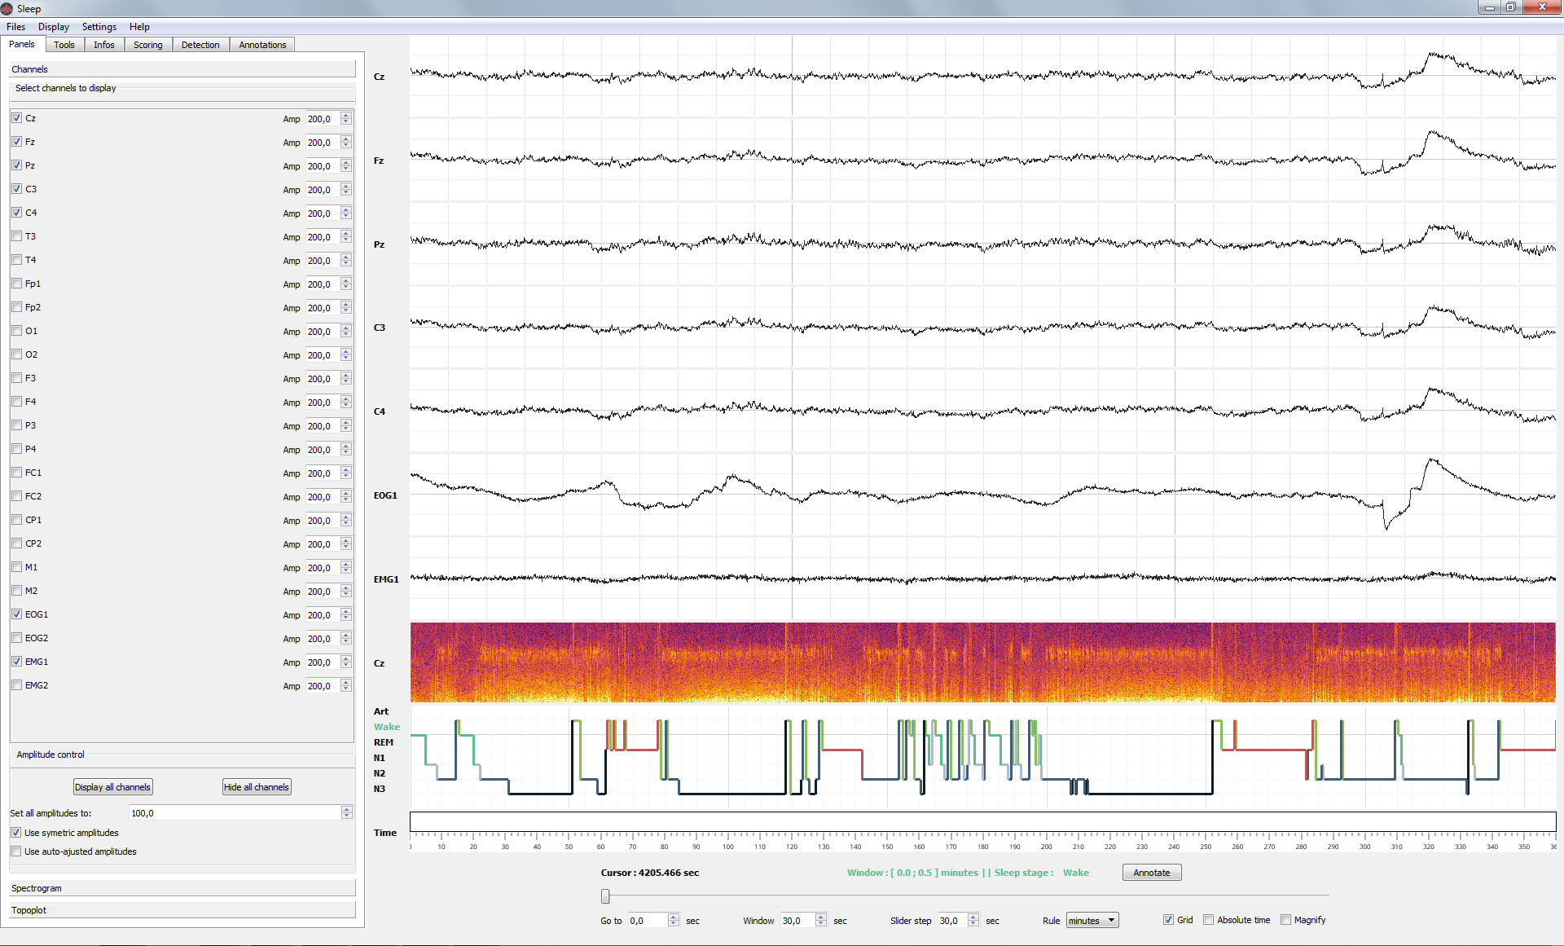Click the F3 amplitude value field
The height and width of the screenshot is (946, 1564).
(323, 379)
